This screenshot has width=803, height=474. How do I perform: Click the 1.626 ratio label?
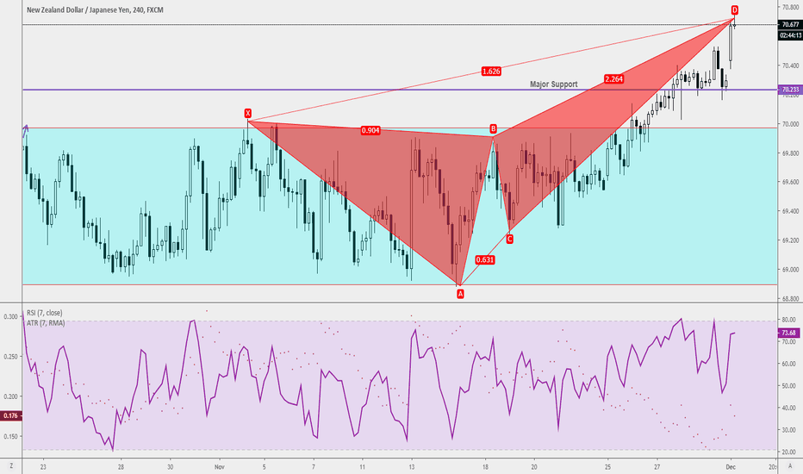492,71
